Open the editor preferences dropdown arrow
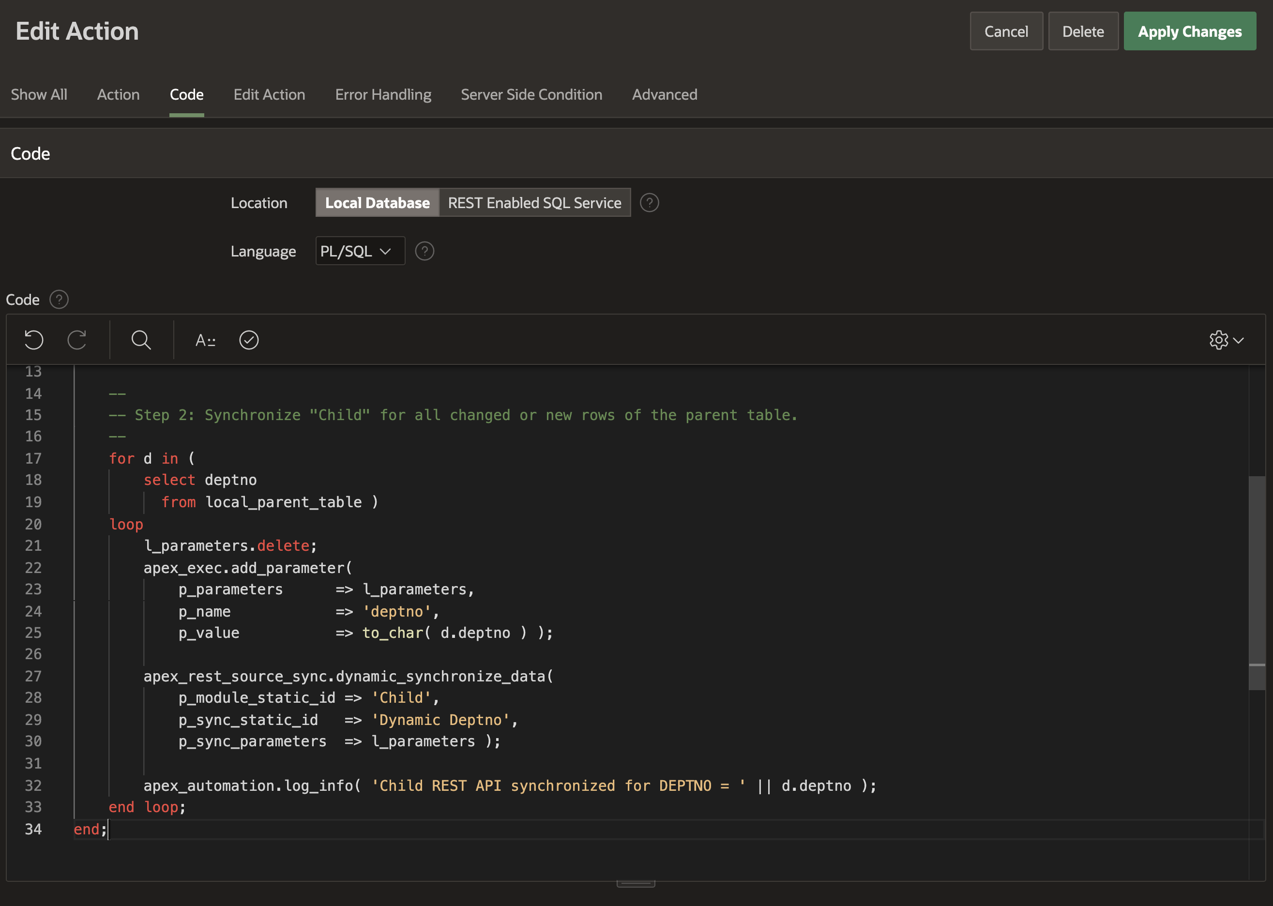 (1240, 340)
